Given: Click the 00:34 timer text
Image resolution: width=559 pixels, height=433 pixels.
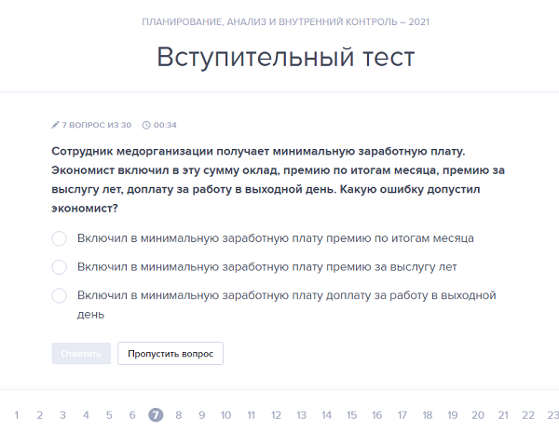Looking at the screenshot, I should click(165, 125).
